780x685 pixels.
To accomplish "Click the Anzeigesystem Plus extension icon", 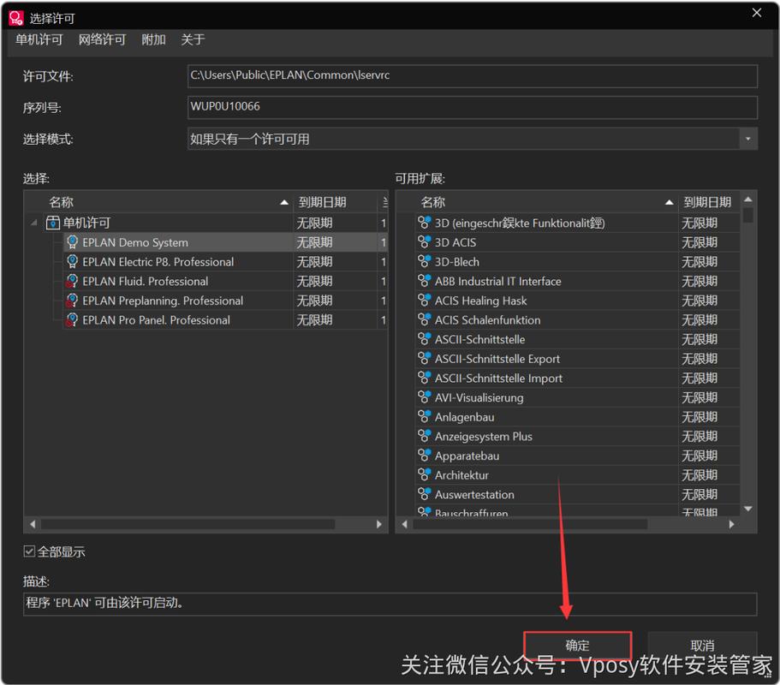I will coord(424,437).
